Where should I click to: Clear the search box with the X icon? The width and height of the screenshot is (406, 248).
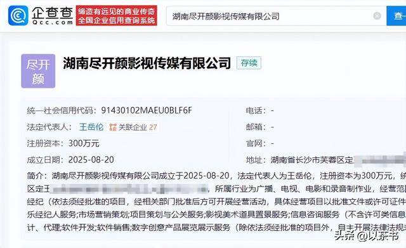[377, 16]
